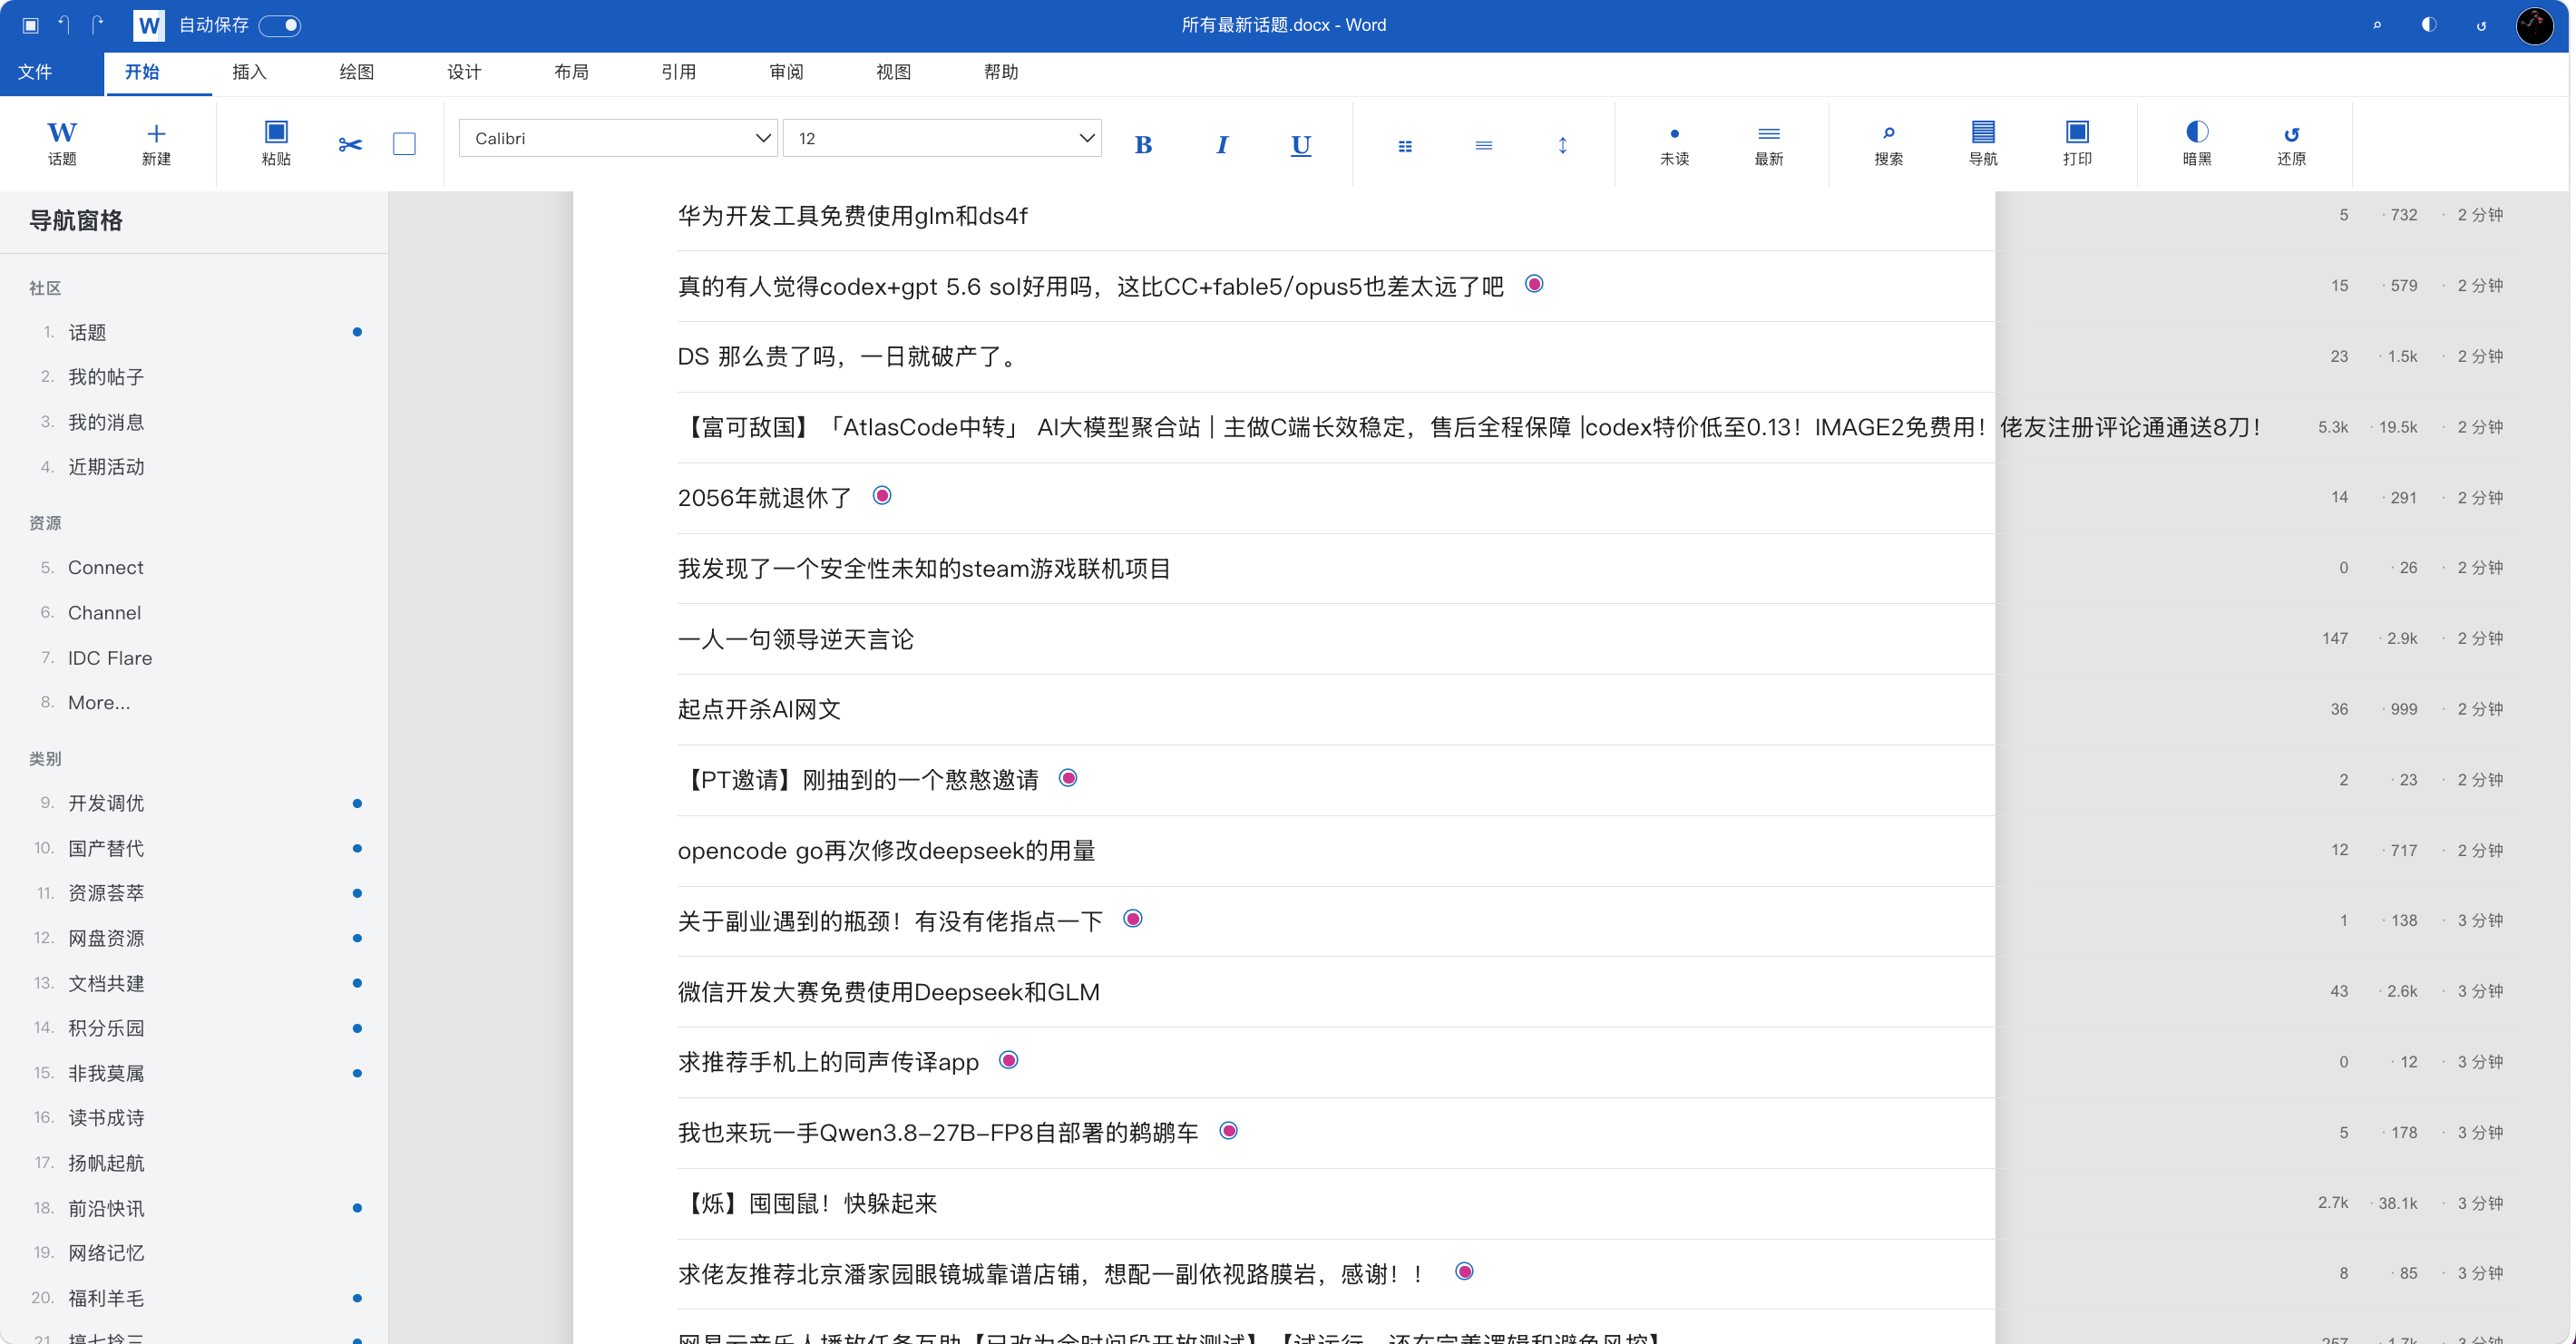This screenshot has height=1344, width=2576.
Task: Open topic 起点开杀AI网文
Action: (759, 709)
